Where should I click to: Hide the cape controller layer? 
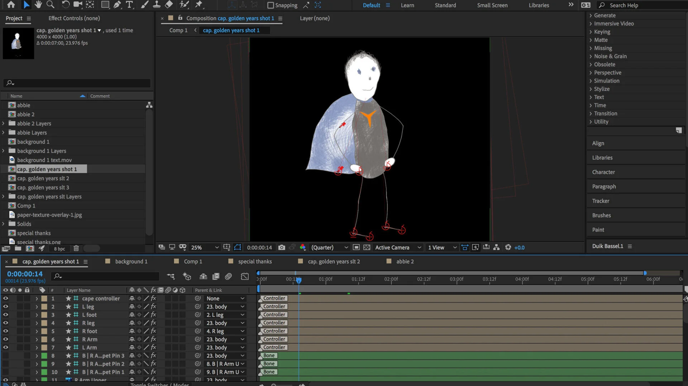coord(5,298)
